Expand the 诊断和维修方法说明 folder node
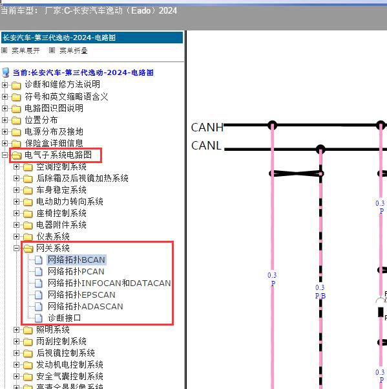Image resolution: width=387 pixels, height=389 pixels. point(5,85)
